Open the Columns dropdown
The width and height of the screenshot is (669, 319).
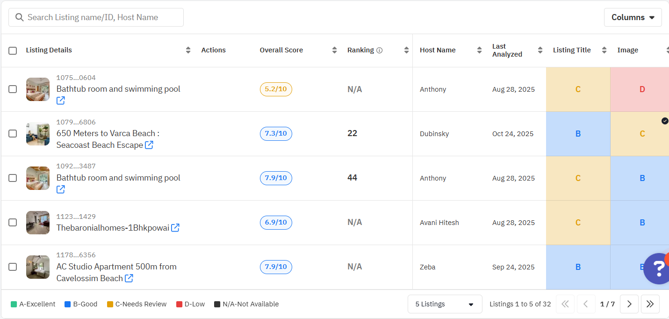pos(633,17)
